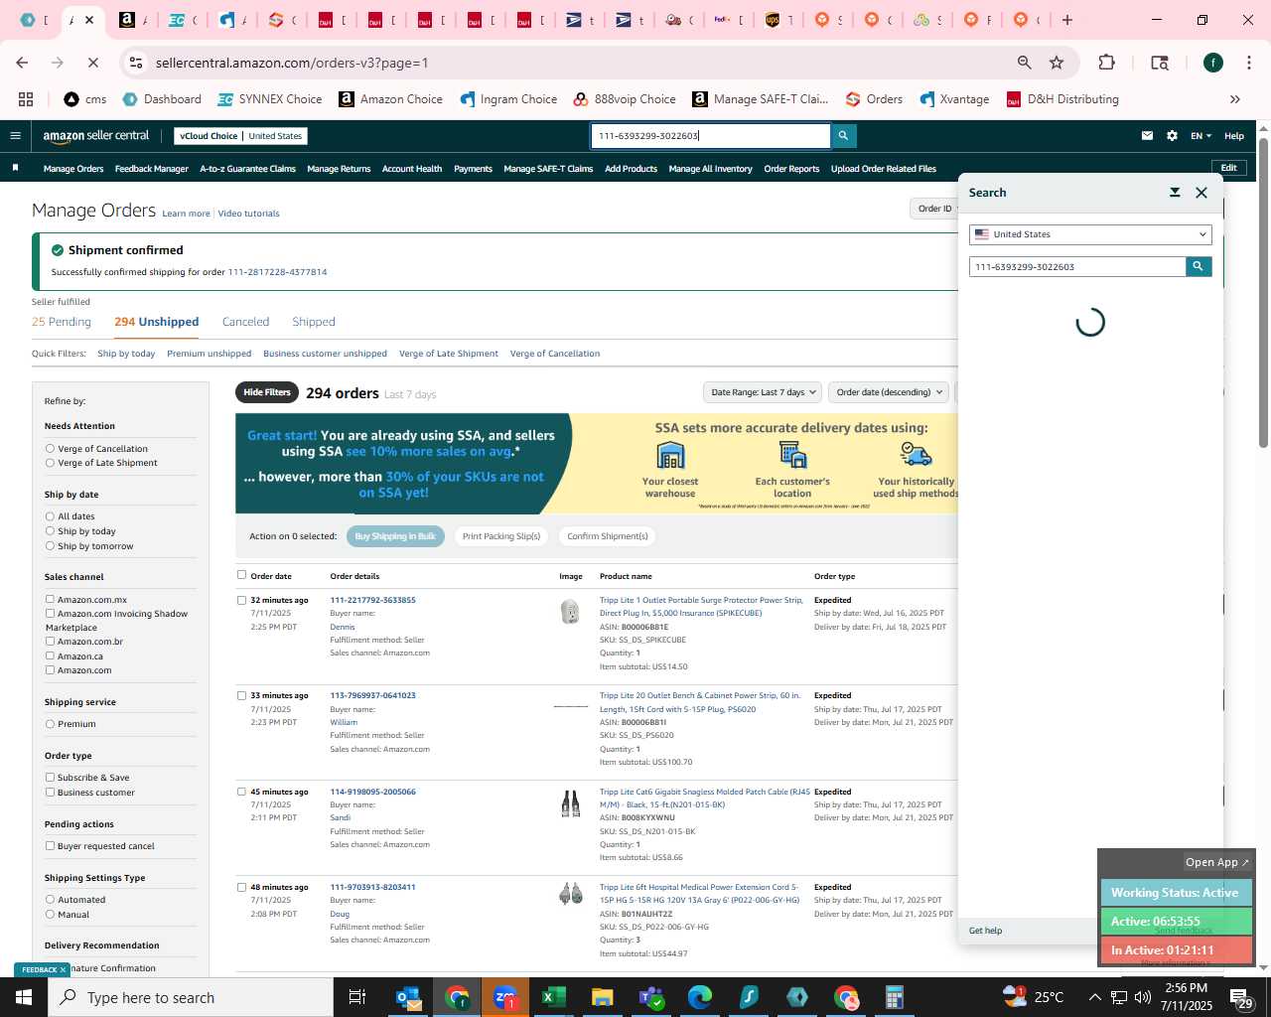Minimize the Search side panel
Image resolution: width=1271 pixels, height=1017 pixels.
pyautogui.click(x=1175, y=193)
